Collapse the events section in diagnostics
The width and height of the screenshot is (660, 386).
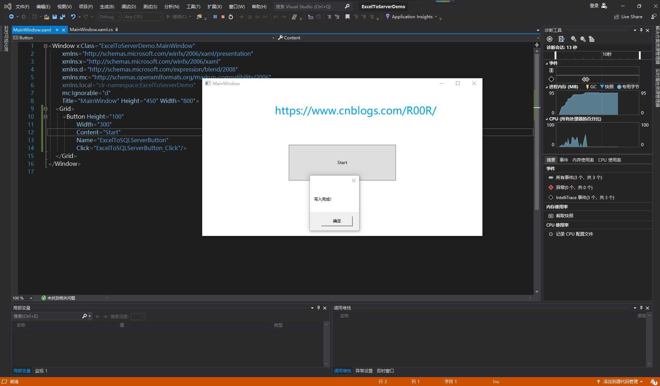click(x=547, y=63)
